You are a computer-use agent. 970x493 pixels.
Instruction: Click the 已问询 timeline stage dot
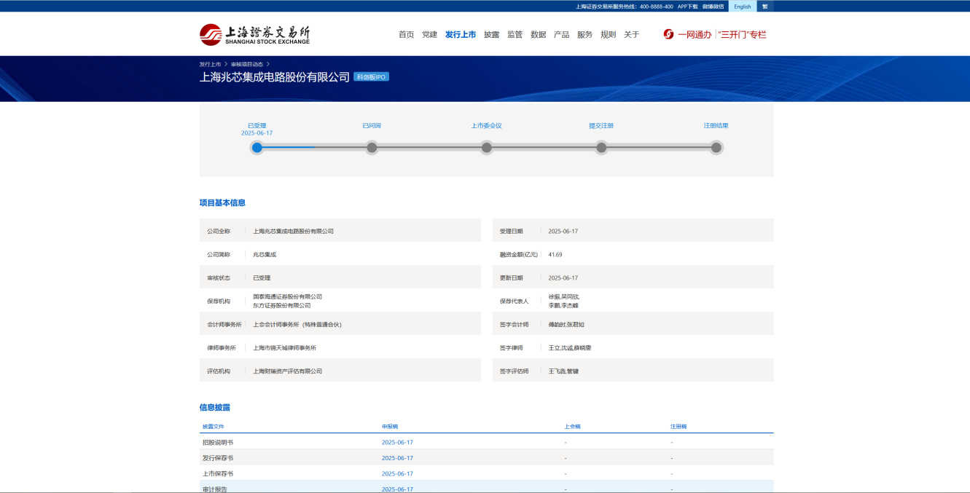click(372, 148)
